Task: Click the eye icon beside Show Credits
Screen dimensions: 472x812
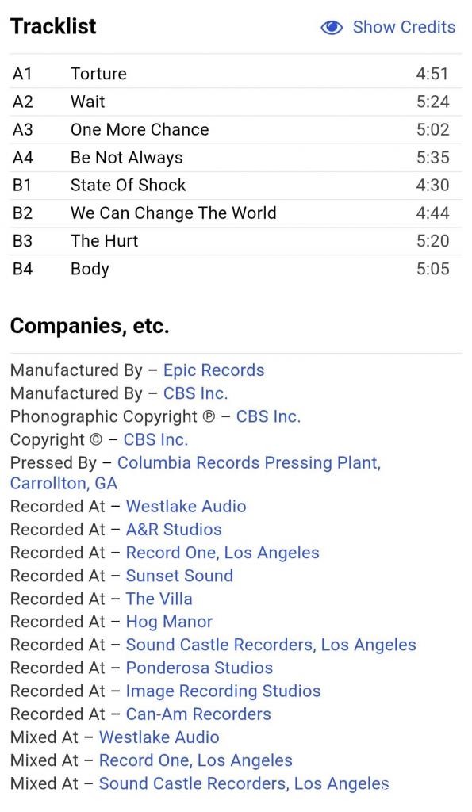Action: click(332, 28)
